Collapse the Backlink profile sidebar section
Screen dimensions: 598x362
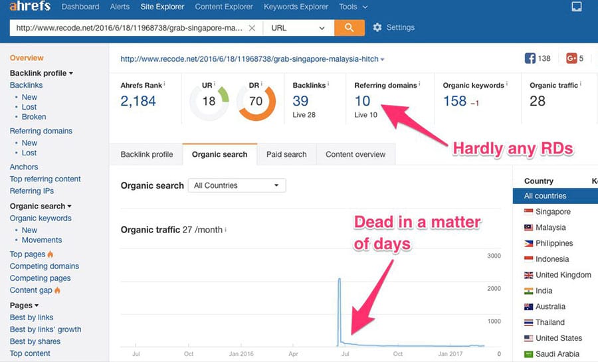[x=41, y=73]
